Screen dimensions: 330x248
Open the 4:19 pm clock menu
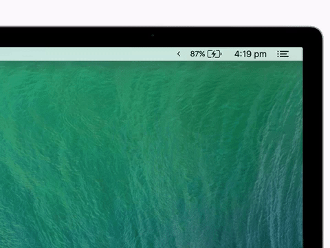pos(250,54)
